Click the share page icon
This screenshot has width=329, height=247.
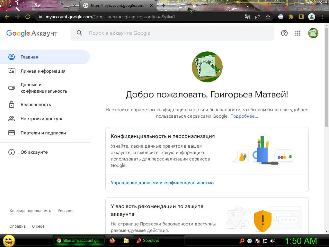click(x=258, y=17)
